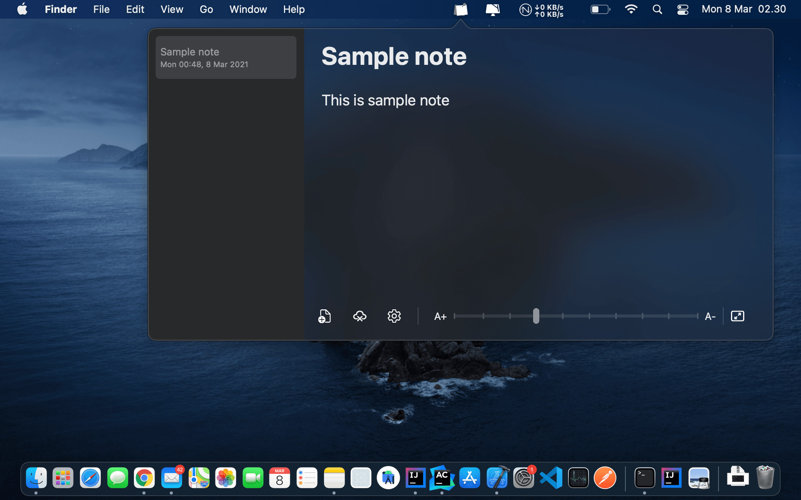Click into the note body text
The width and height of the screenshot is (801, 500).
click(x=385, y=100)
